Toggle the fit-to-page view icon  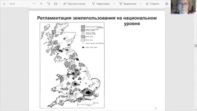(55, 4)
